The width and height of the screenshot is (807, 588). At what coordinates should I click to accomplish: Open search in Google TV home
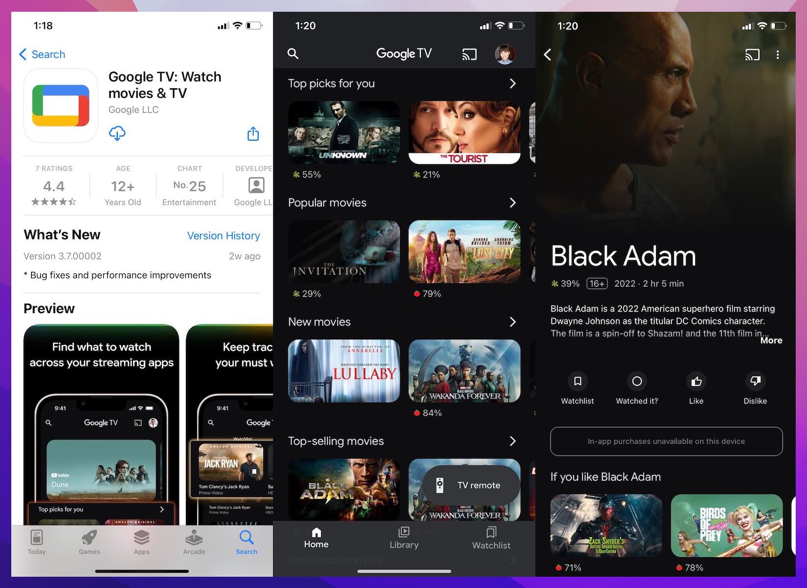point(293,53)
